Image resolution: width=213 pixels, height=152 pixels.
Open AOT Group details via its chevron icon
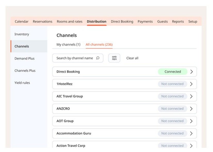[192, 121]
